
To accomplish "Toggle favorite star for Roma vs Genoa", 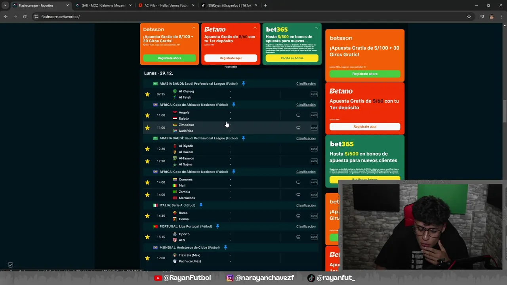I will (x=147, y=216).
